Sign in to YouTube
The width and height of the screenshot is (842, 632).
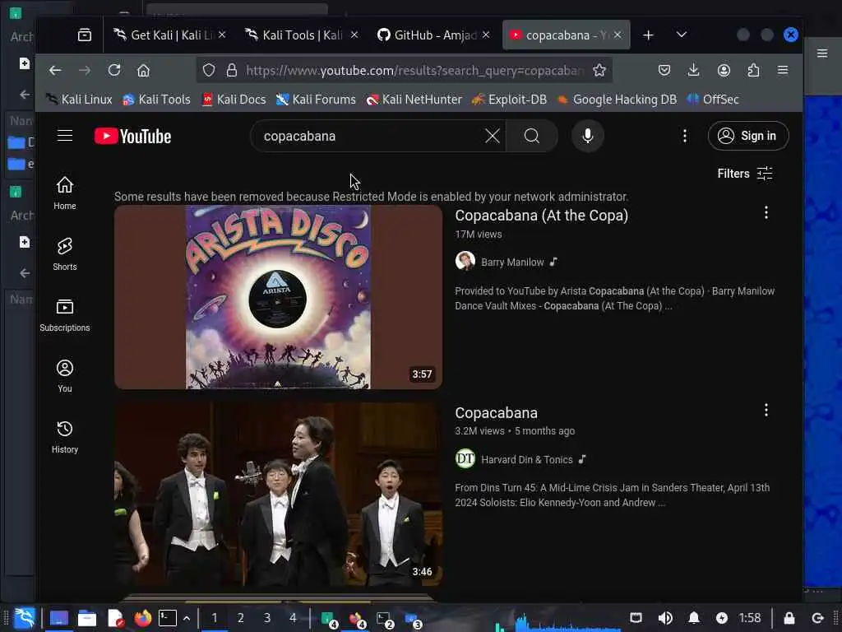pos(747,136)
